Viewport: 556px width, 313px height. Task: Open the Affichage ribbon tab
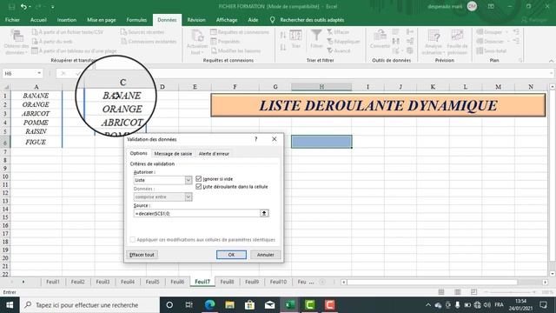(x=227, y=20)
